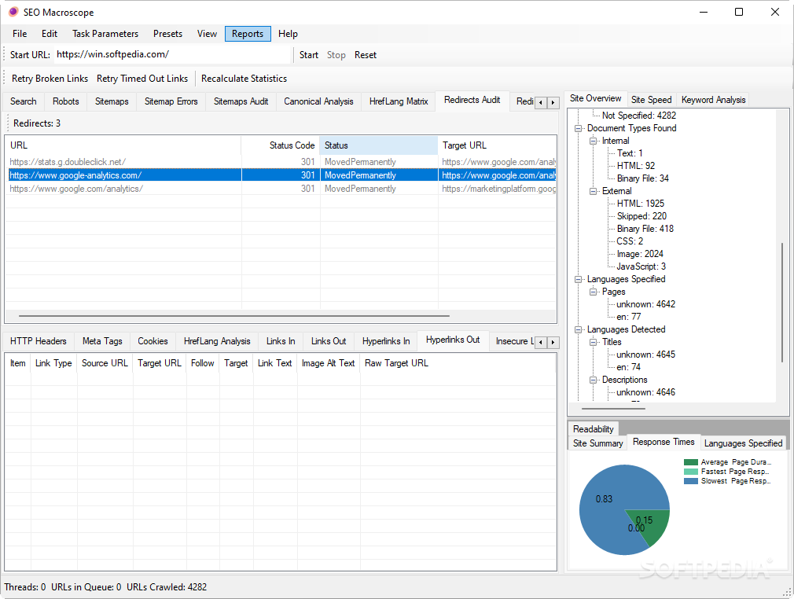Open the Edit menu
Screen dimensions: 794x599
coord(49,34)
